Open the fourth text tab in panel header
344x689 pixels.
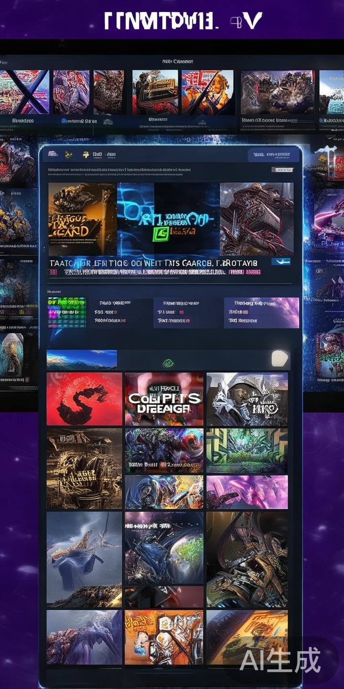pyautogui.click(x=97, y=155)
